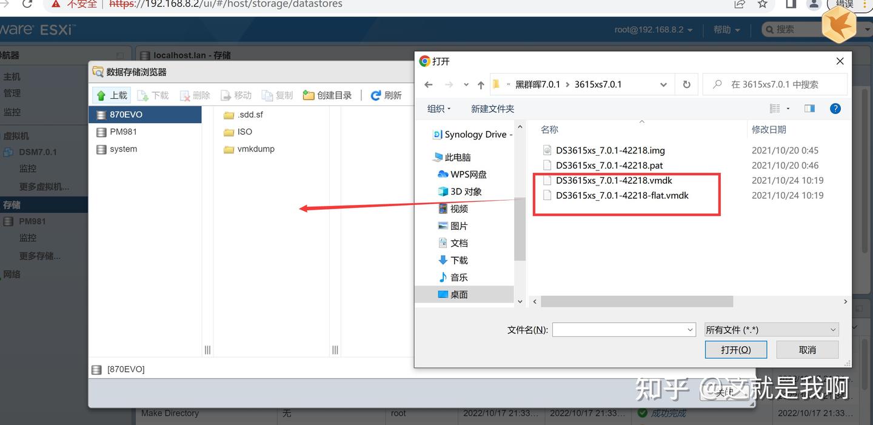Open the 组织 menu in the file dialog
The height and width of the screenshot is (425, 873).
click(x=438, y=109)
